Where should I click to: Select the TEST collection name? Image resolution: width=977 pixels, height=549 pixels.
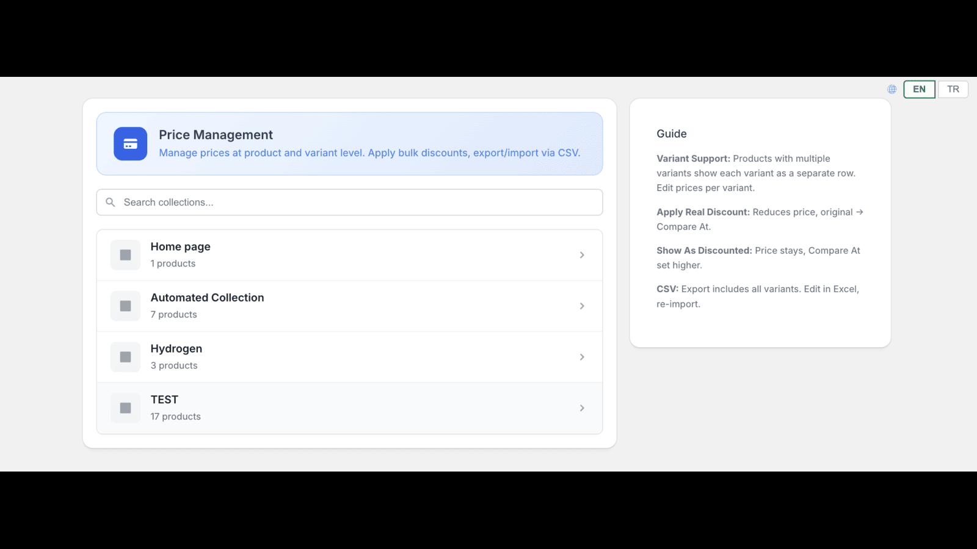pos(164,400)
